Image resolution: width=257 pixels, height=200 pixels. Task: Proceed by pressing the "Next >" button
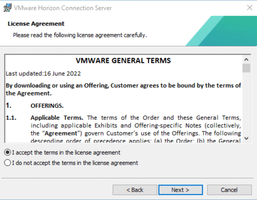point(180,190)
